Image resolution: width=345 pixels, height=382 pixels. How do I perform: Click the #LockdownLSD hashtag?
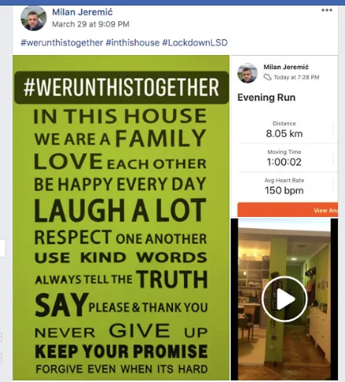195,42
